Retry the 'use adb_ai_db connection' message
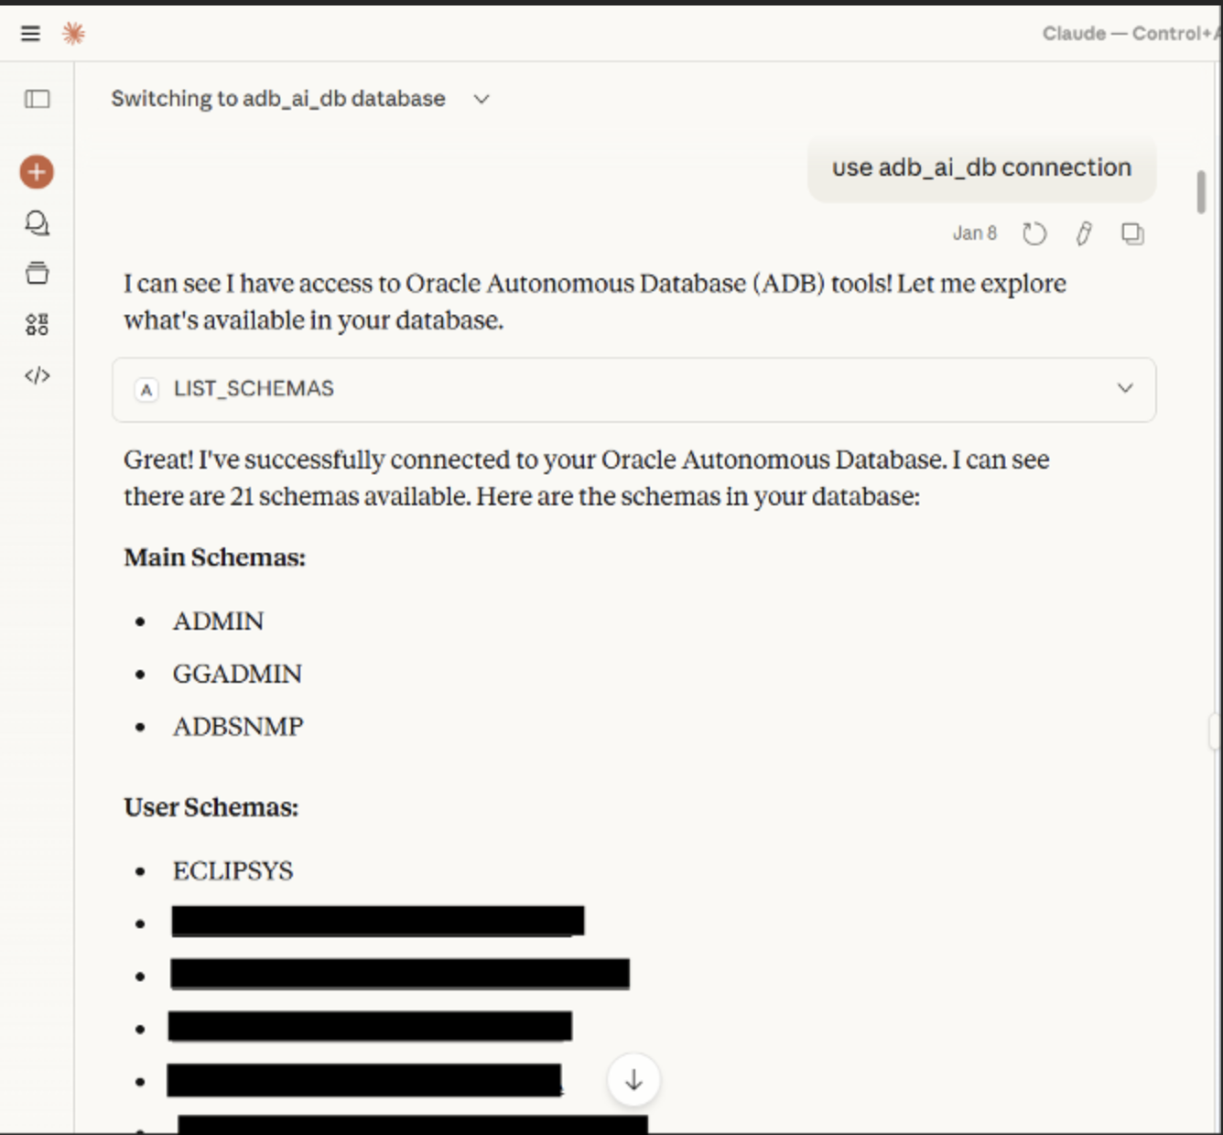 1034,234
